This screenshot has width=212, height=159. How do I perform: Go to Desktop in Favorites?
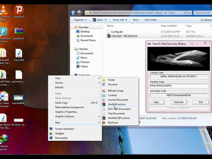point(85,32)
